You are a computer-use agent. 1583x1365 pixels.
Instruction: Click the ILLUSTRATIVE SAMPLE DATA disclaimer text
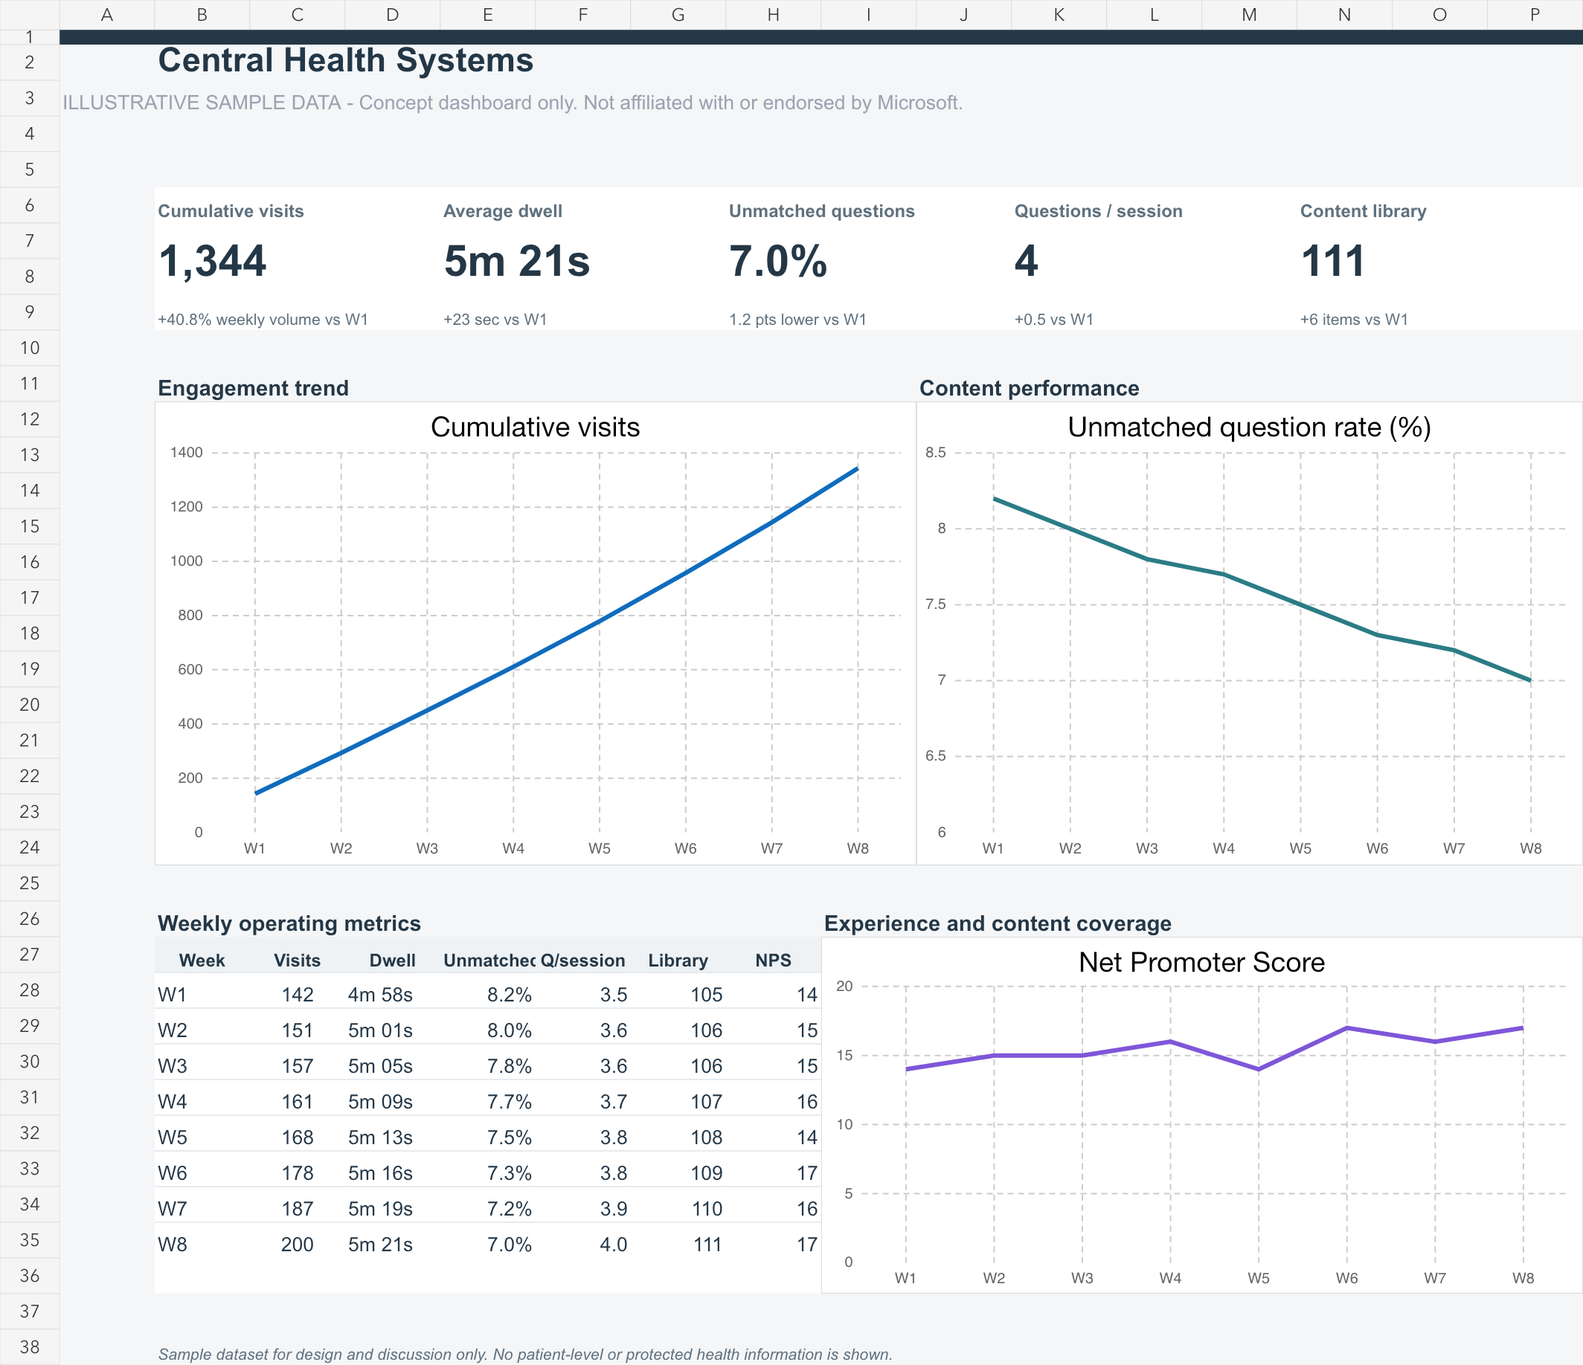[x=513, y=103]
